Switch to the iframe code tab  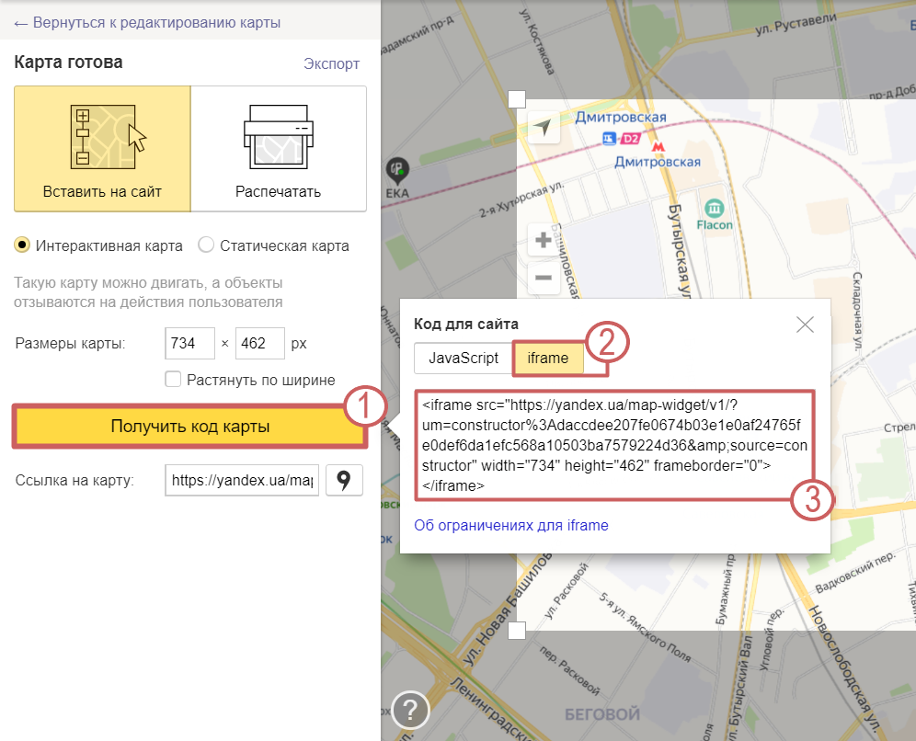[548, 359]
